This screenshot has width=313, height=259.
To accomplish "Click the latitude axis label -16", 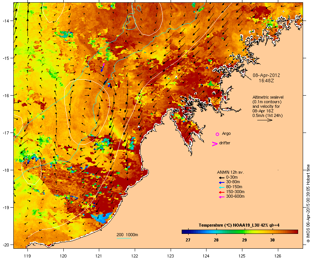I will [6, 96].
